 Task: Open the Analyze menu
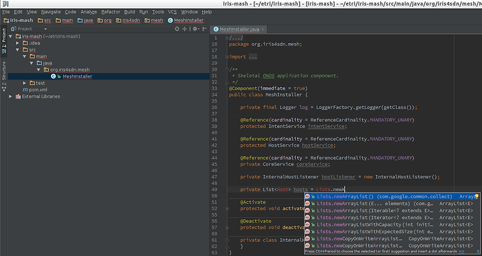click(x=88, y=11)
